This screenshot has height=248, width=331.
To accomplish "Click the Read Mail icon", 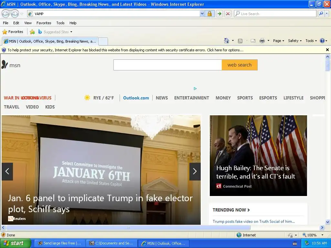I will click(253, 41).
